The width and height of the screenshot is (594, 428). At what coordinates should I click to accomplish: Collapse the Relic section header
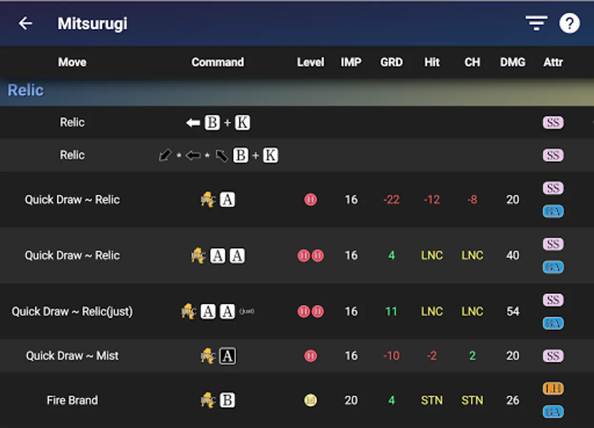25,89
